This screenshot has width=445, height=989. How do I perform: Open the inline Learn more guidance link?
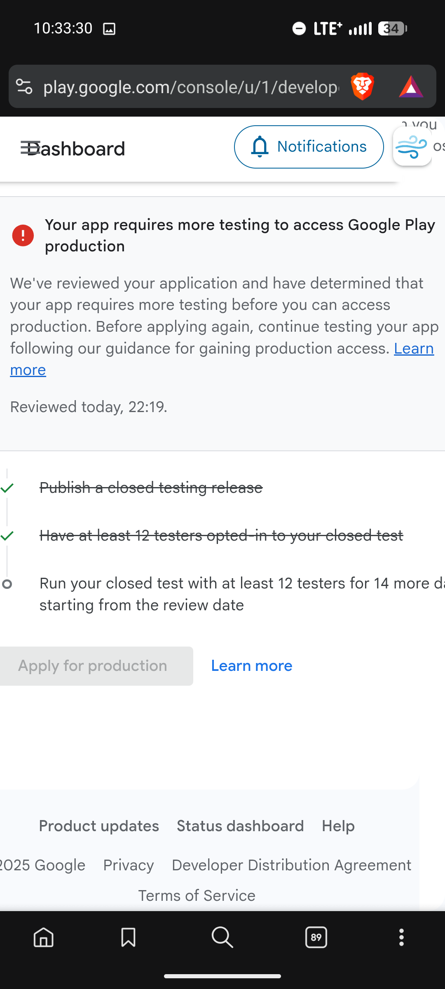click(x=414, y=349)
